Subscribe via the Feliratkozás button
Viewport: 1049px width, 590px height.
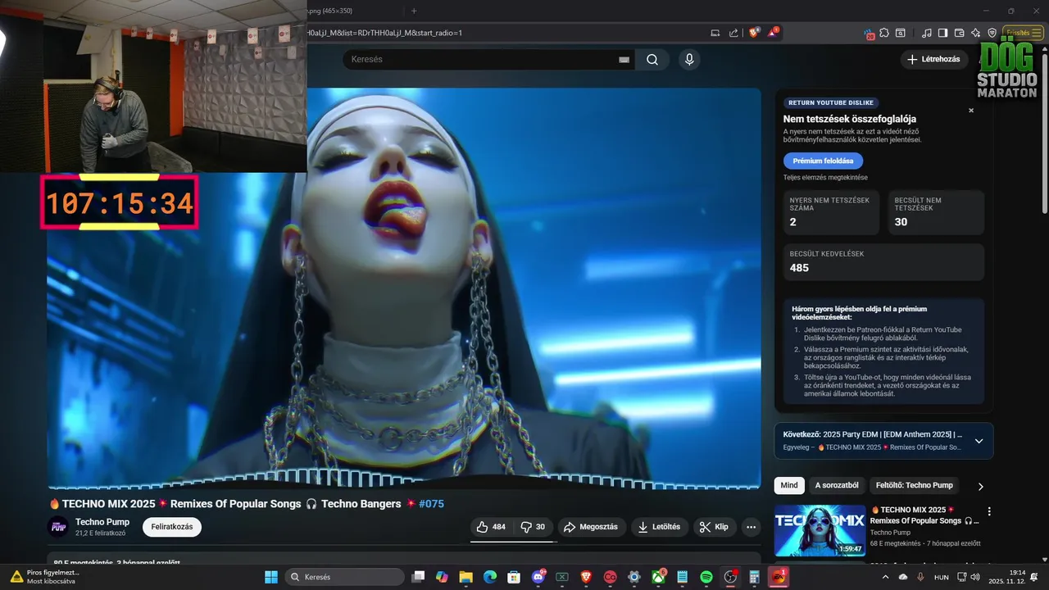point(172,527)
